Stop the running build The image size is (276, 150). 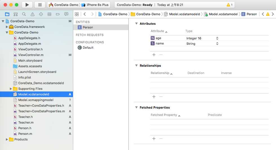click(40, 5)
